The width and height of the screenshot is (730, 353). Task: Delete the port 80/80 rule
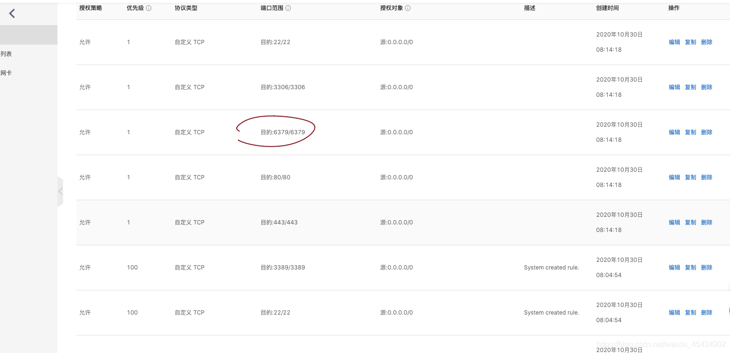coord(706,177)
